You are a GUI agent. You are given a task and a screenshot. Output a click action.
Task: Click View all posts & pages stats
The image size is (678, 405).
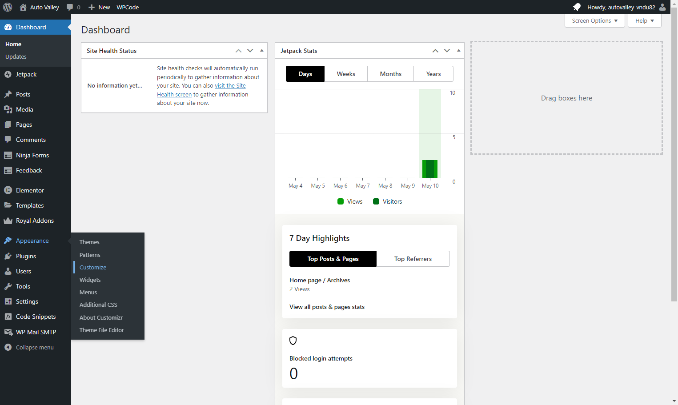(x=327, y=307)
